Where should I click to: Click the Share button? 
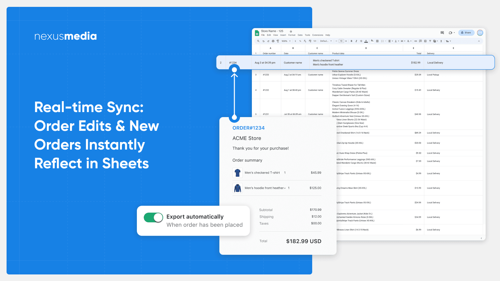466,32
